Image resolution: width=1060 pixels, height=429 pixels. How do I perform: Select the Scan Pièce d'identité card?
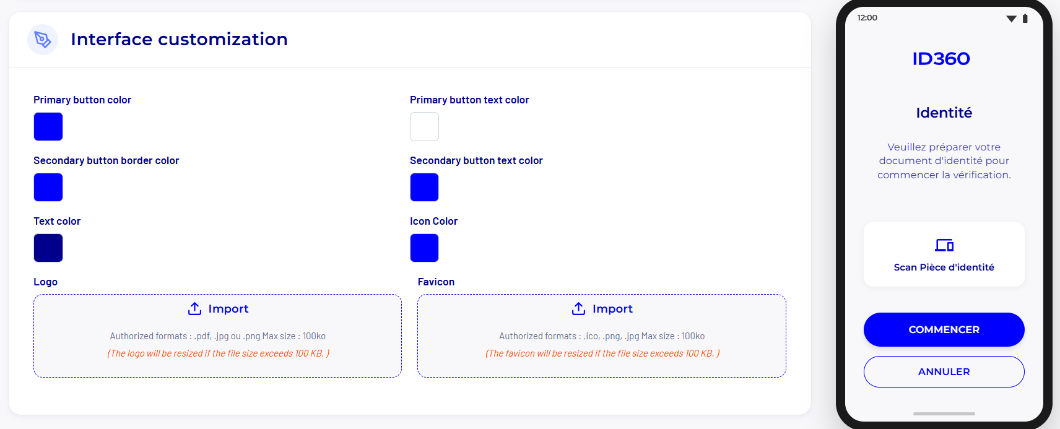[944, 254]
